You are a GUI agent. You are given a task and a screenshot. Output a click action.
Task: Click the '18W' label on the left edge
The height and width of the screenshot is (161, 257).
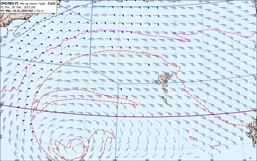click(x=1, y=69)
